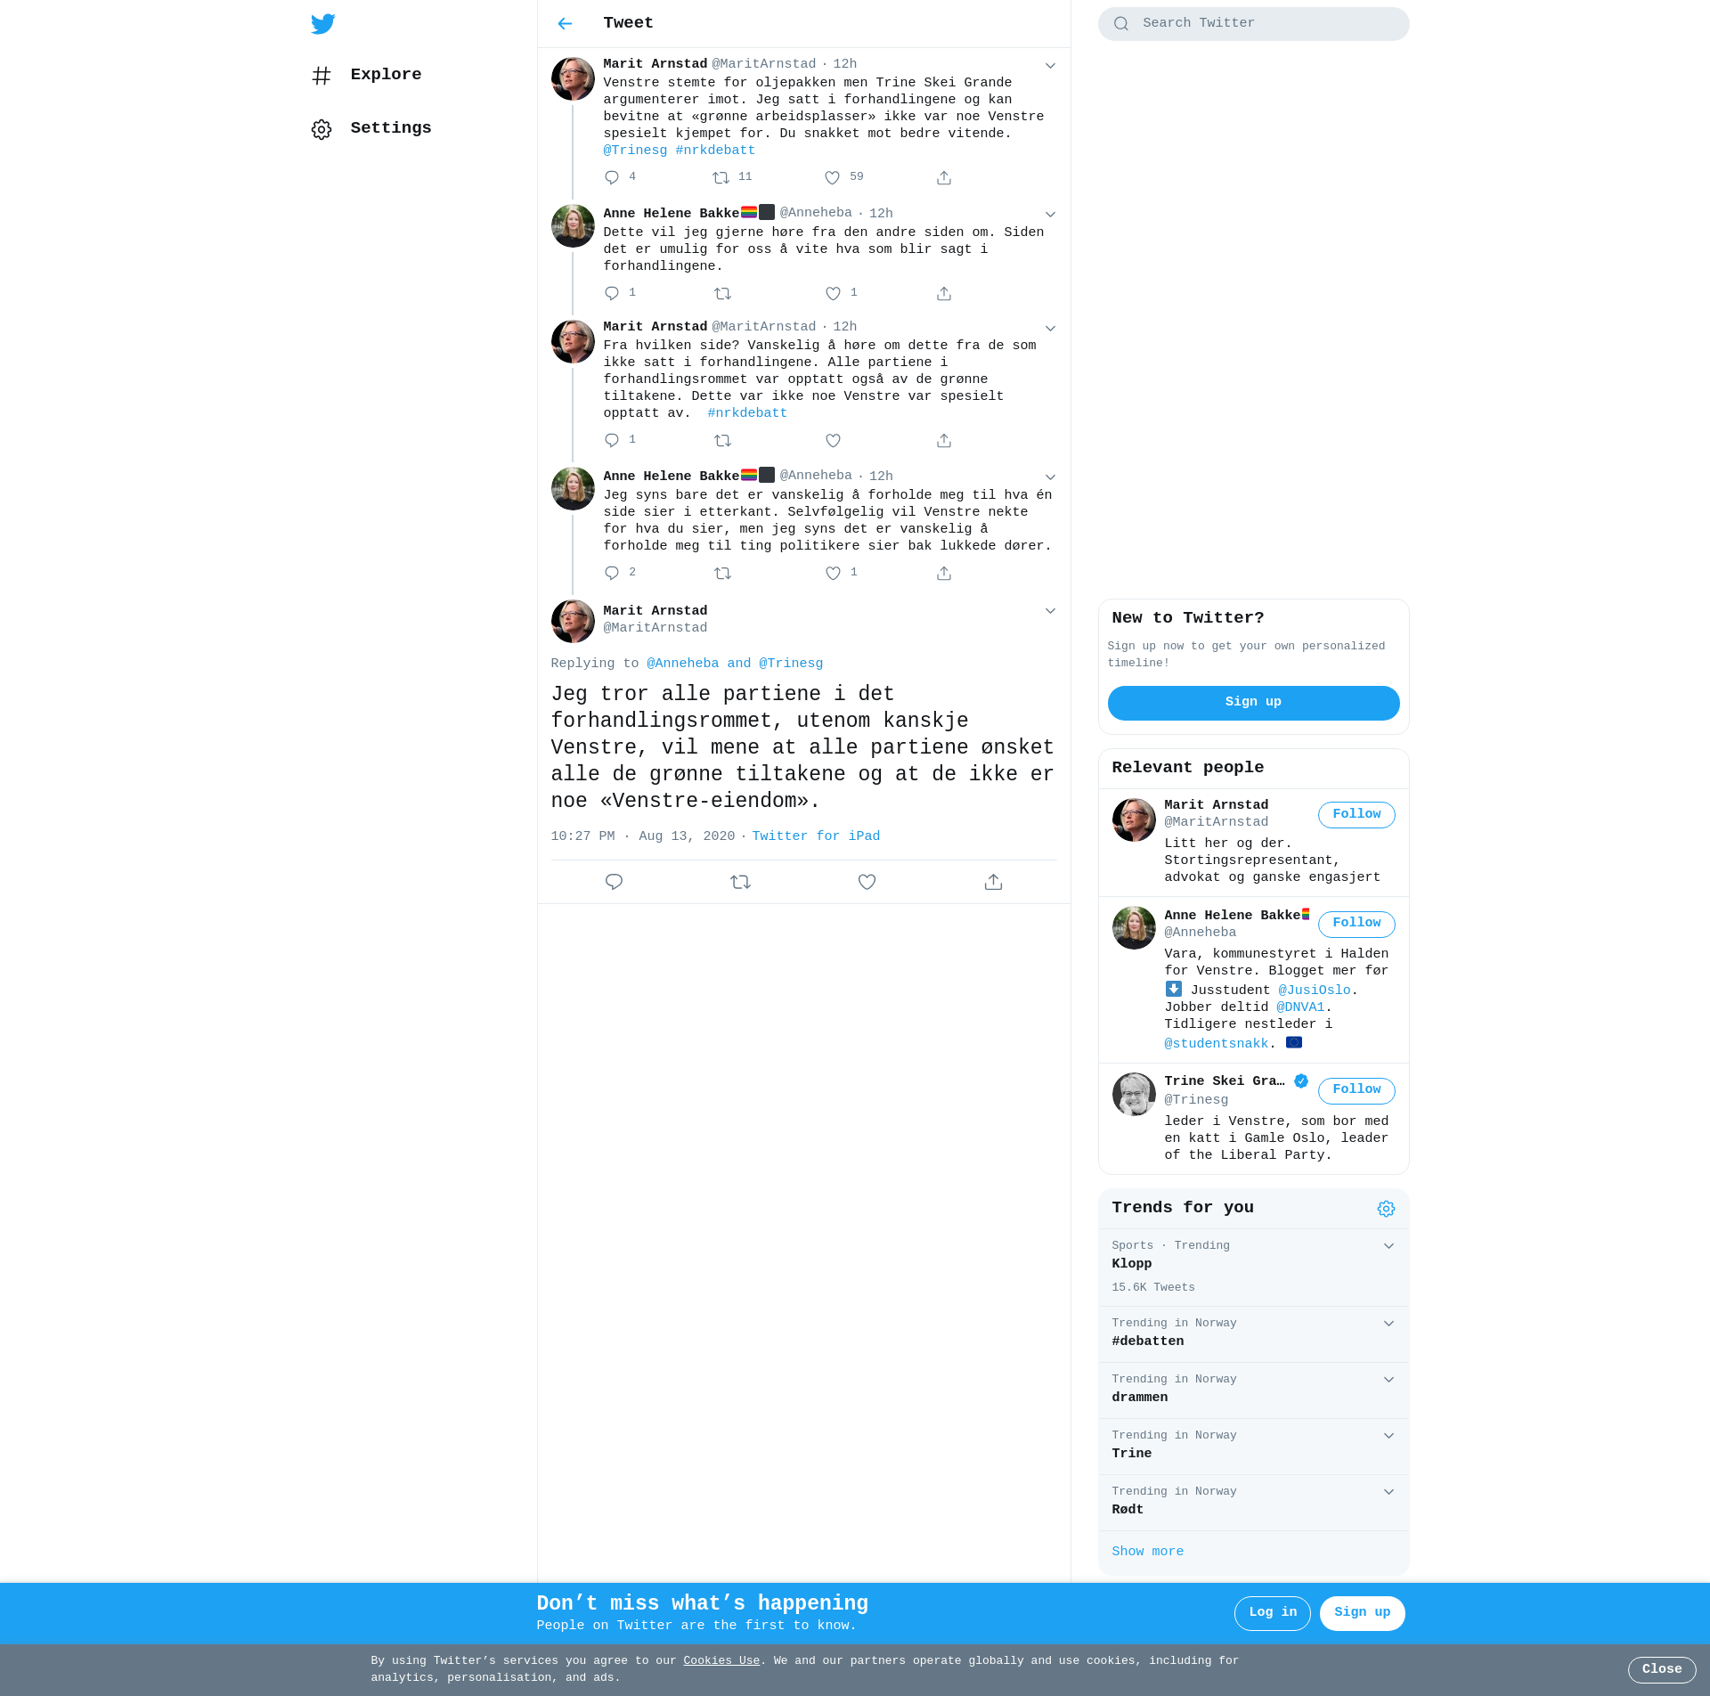Viewport: 1710px width, 1696px height.
Task: Open Settings in the sidebar
Action: [390, 128]
